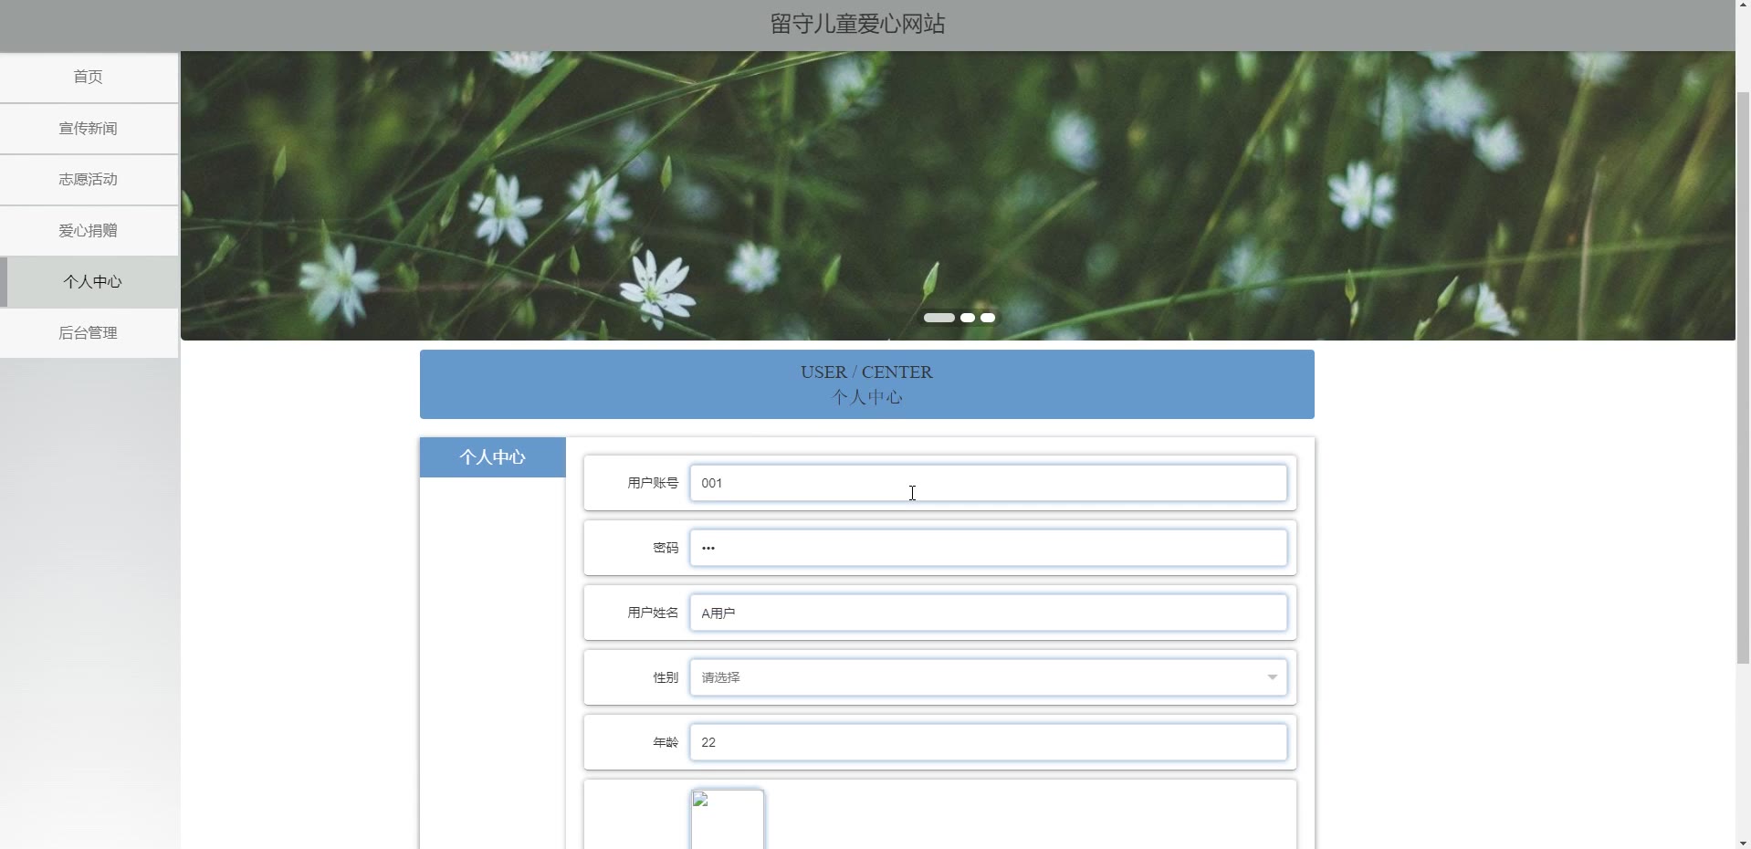This screenshot has width=1751, height=849.
Task: Click the 用户账号 input field
Action: [989, 483]
